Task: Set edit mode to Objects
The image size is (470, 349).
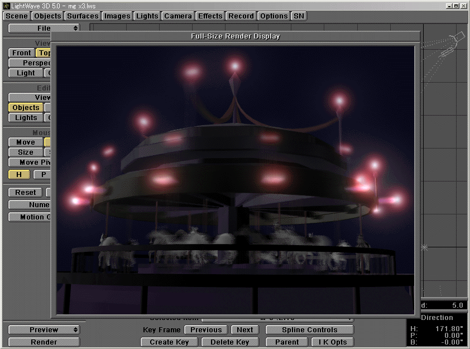Action: pyautogui.click(x=26, y=107)
